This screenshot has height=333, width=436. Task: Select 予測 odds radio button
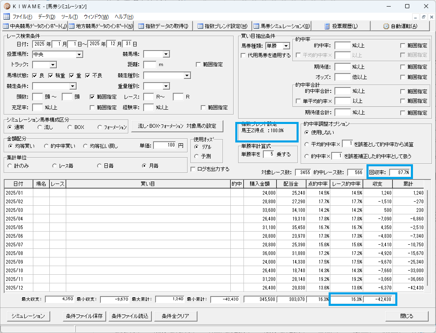click(197, 156)
